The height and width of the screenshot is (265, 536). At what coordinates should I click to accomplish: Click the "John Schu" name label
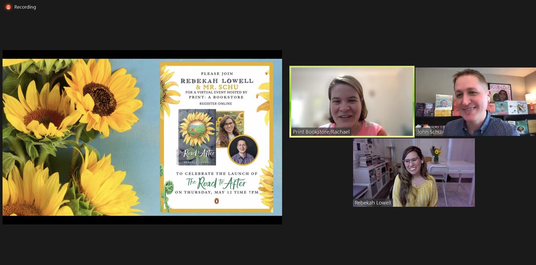tap(428, 132)
